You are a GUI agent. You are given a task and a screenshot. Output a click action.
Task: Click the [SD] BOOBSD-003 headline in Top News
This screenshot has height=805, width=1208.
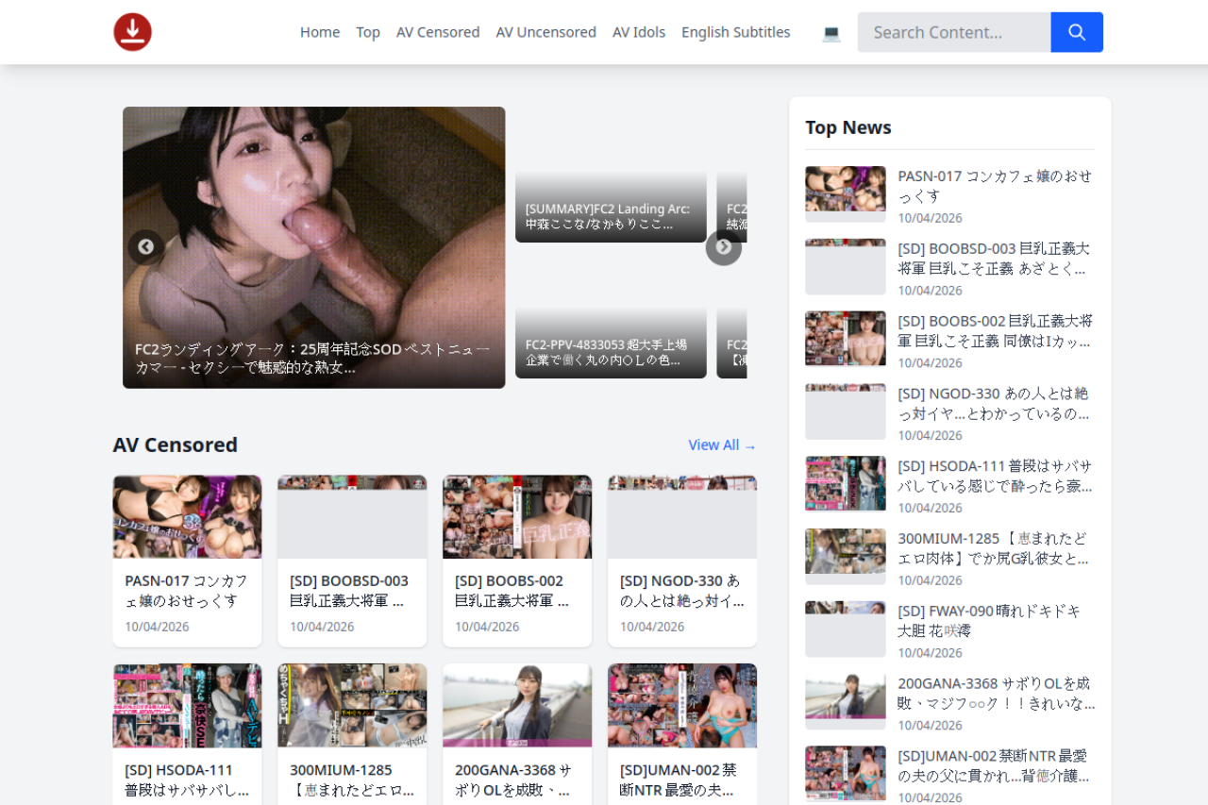click(x=996, y=259)
